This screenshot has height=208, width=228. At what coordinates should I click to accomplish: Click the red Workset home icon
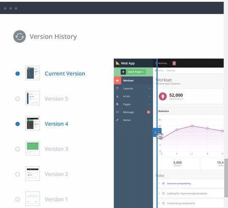[117, 80]
